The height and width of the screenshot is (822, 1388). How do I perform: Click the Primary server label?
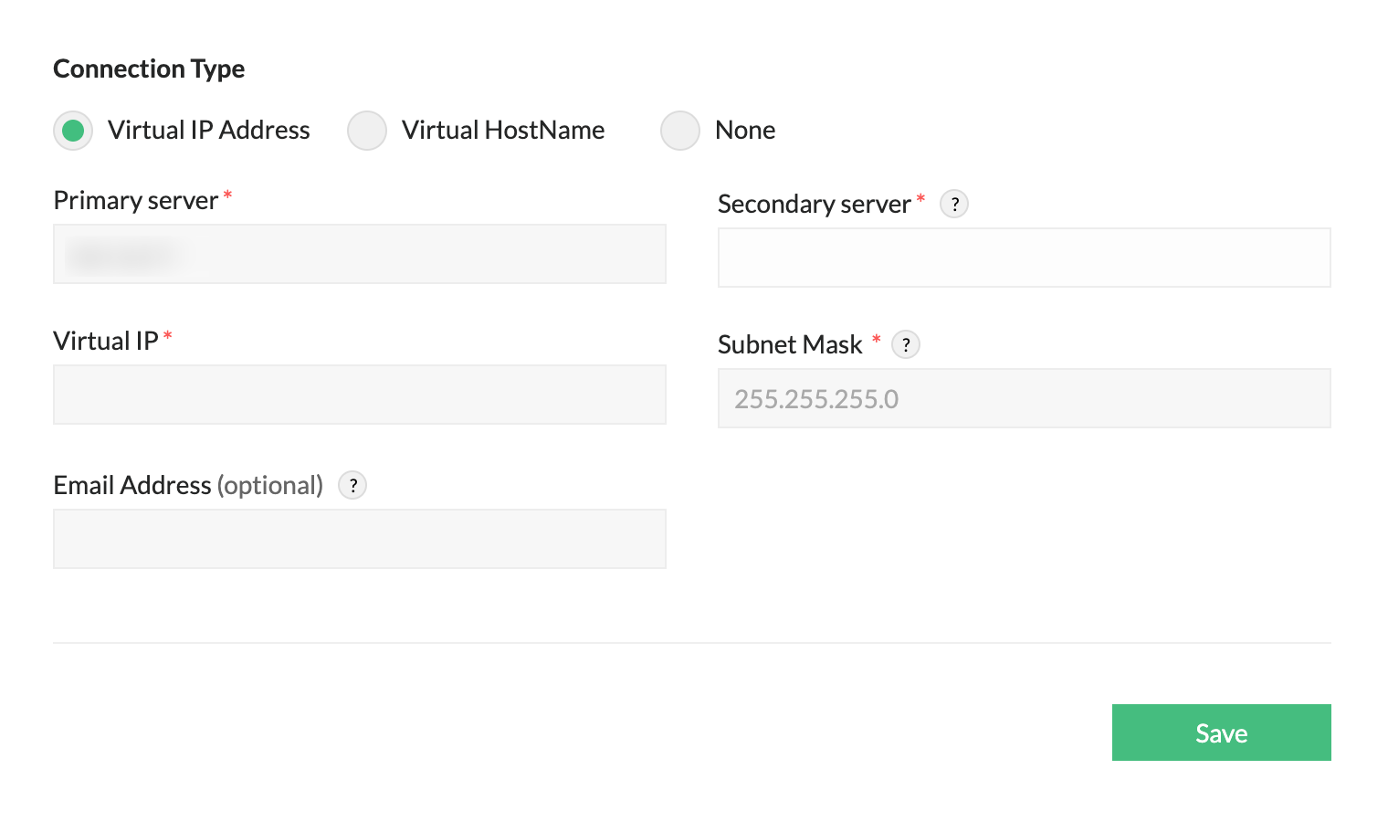[x=136, y=201]
